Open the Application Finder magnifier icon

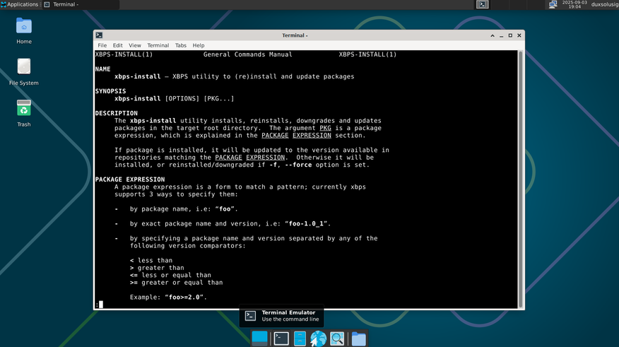coord(337,339)
